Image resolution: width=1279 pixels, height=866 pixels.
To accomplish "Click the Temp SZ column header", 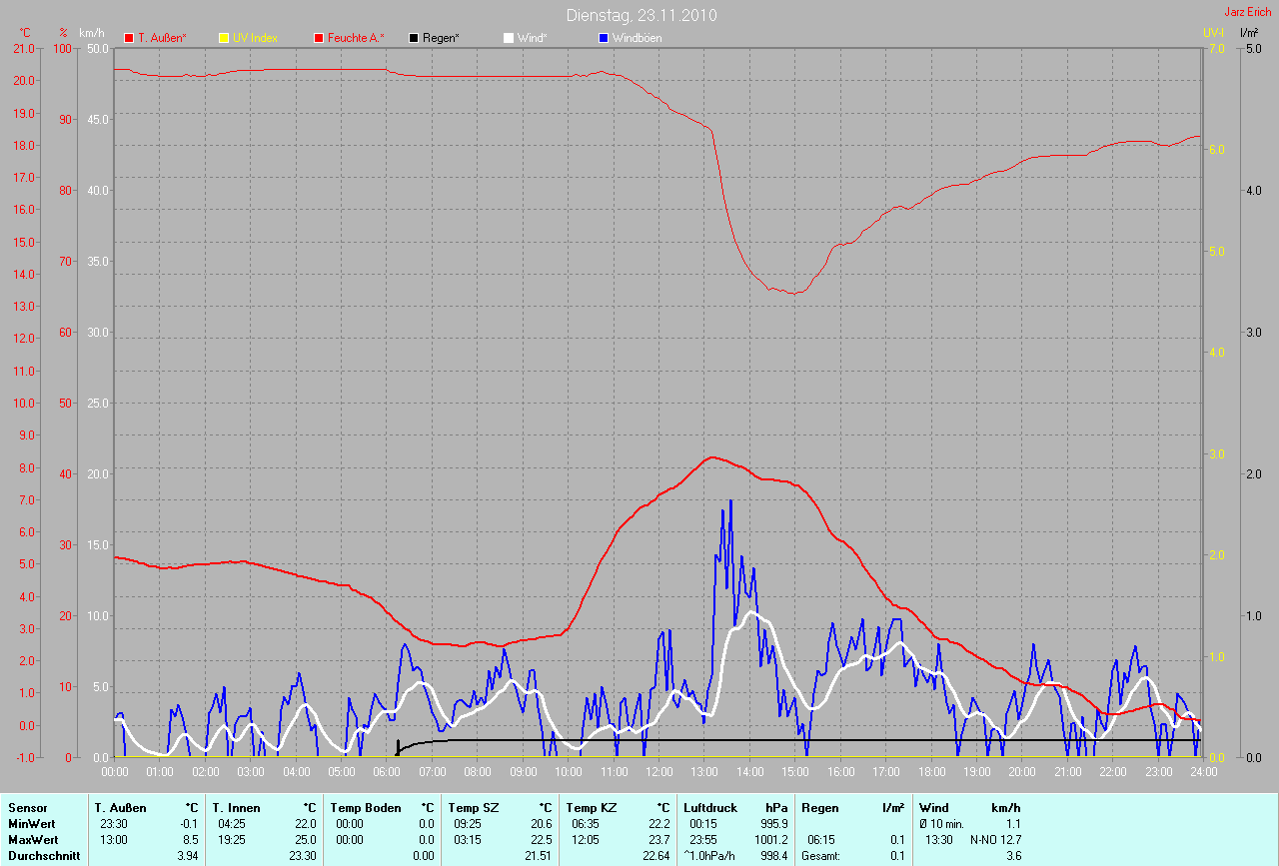I will tap(472, 807).
